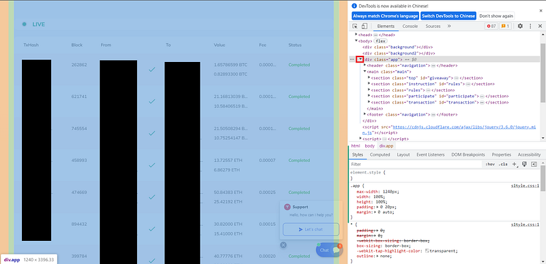Dismiss the DevTools language notification bar
Viewport: 546px width, 264px height.
pyautogui.click(x=541, y=11)
